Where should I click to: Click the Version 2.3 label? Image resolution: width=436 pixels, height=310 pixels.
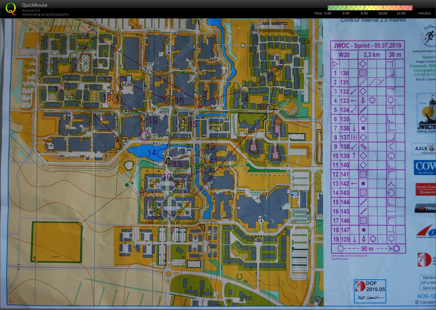click(31, 10)
